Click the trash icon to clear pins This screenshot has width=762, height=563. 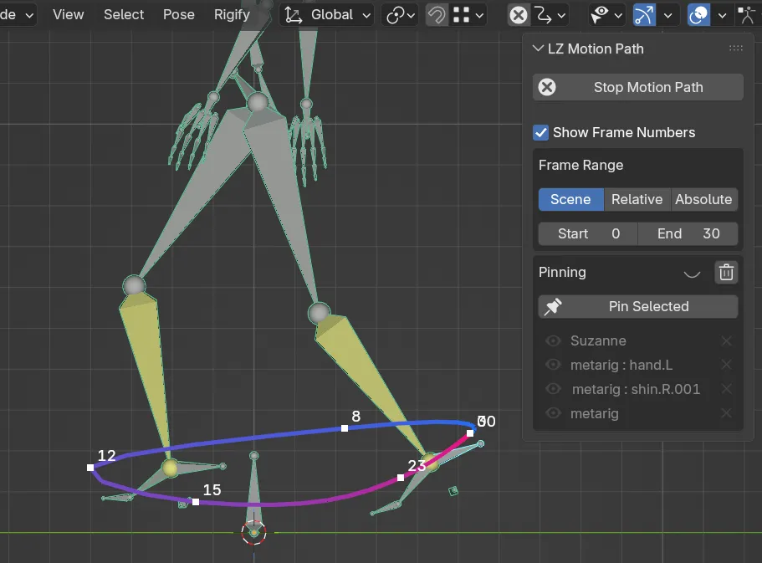(726, 272)
